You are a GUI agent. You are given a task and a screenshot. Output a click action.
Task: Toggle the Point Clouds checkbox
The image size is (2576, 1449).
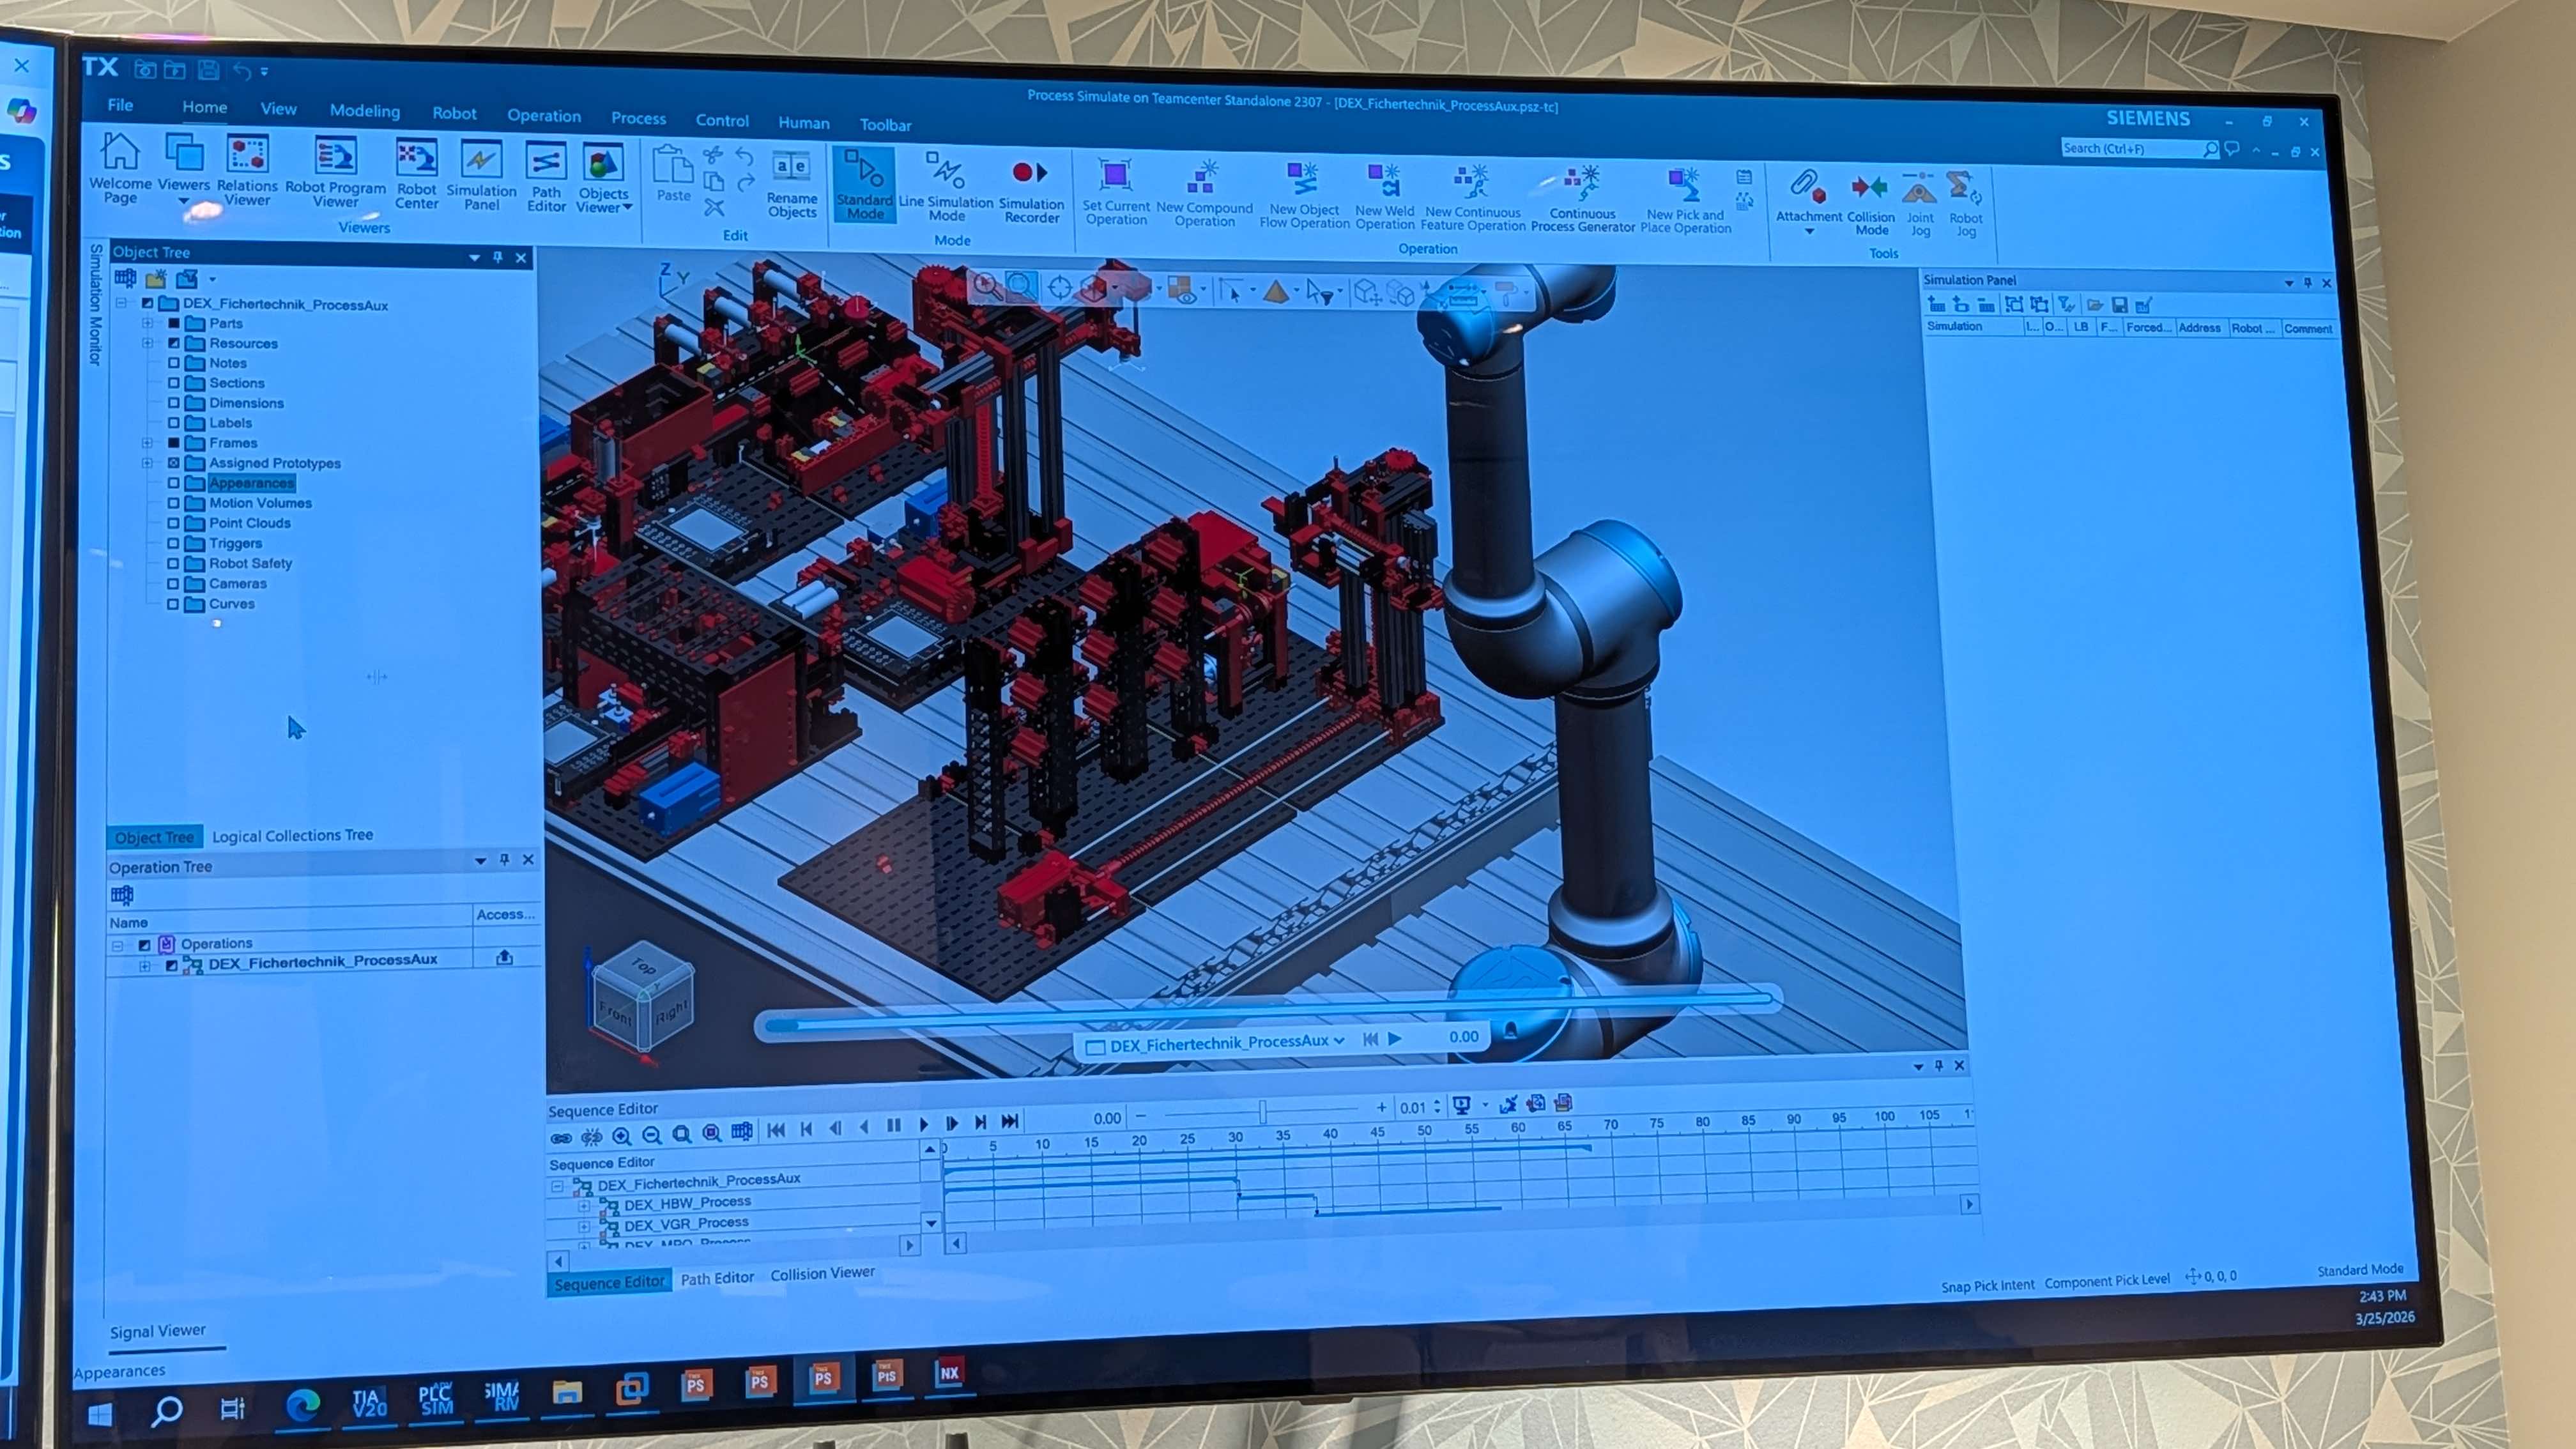point(173,523)
